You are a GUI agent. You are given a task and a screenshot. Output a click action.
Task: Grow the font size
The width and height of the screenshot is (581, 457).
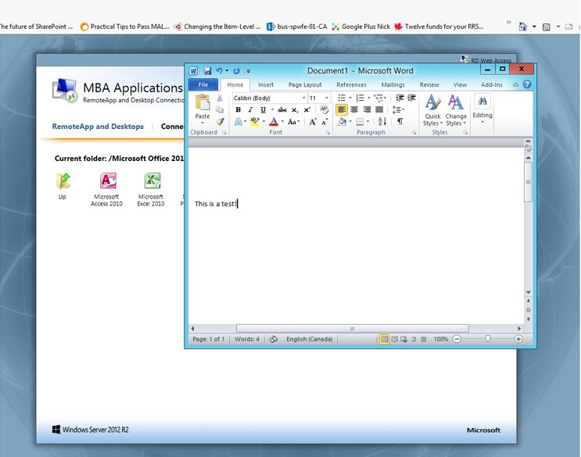[313, 122]
